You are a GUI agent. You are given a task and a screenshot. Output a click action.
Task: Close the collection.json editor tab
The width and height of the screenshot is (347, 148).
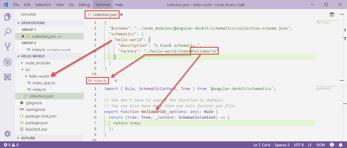(121, 14)
